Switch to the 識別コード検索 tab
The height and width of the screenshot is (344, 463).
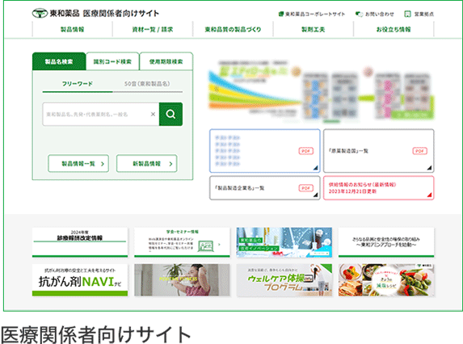coord(112,61)
